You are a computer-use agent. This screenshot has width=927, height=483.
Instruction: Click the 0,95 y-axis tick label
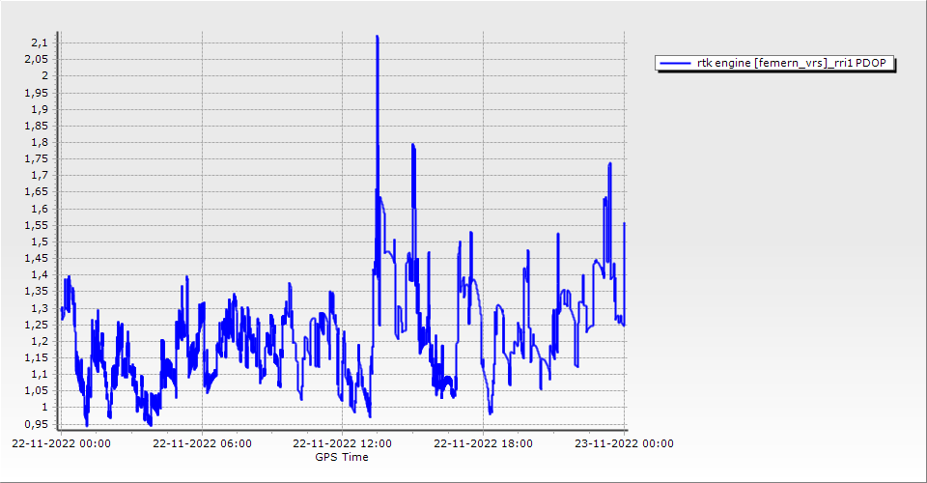38,423
